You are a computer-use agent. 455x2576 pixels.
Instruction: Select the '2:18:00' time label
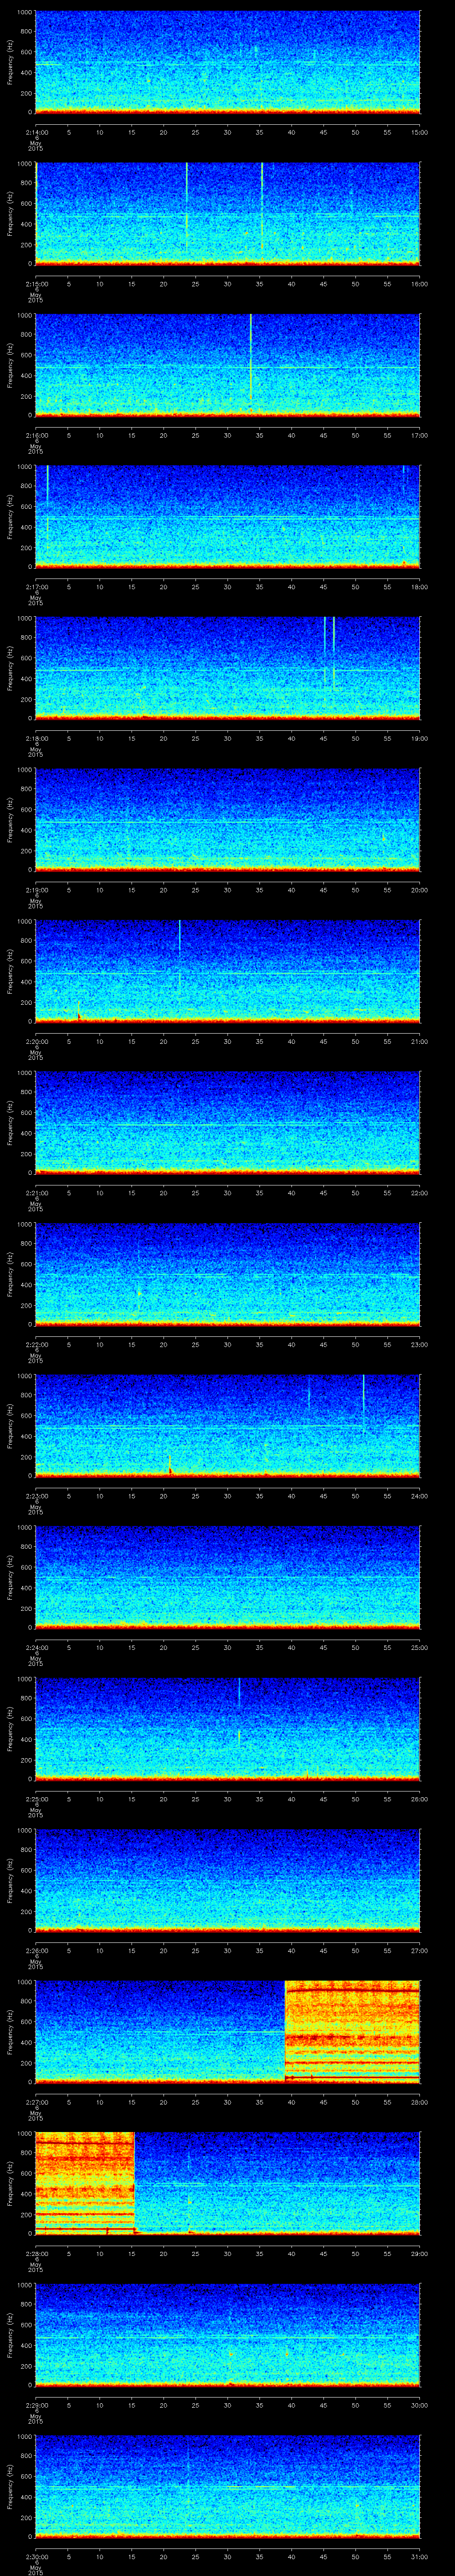(36, 738)
